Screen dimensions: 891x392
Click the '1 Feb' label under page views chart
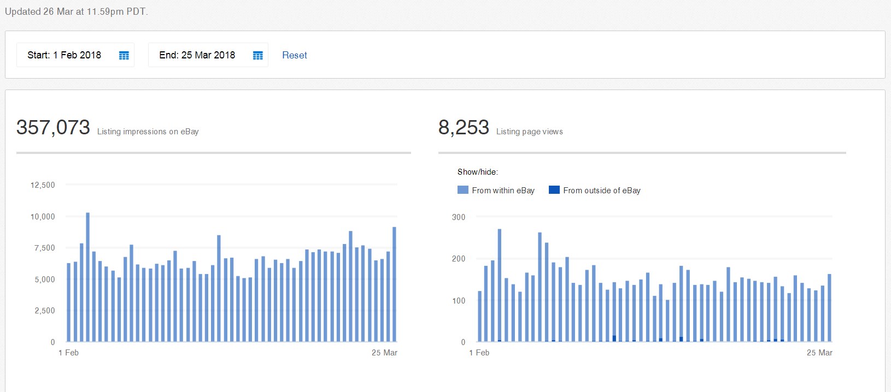click(479, 353)
